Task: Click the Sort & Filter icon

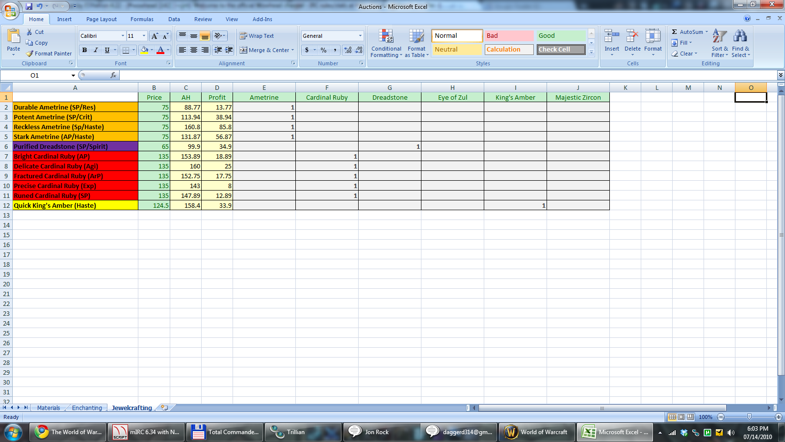Action: (719, 37)
